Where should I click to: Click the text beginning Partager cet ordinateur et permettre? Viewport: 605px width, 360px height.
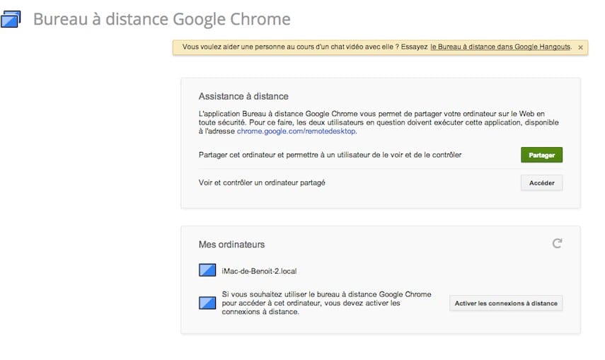click(330, 155)
